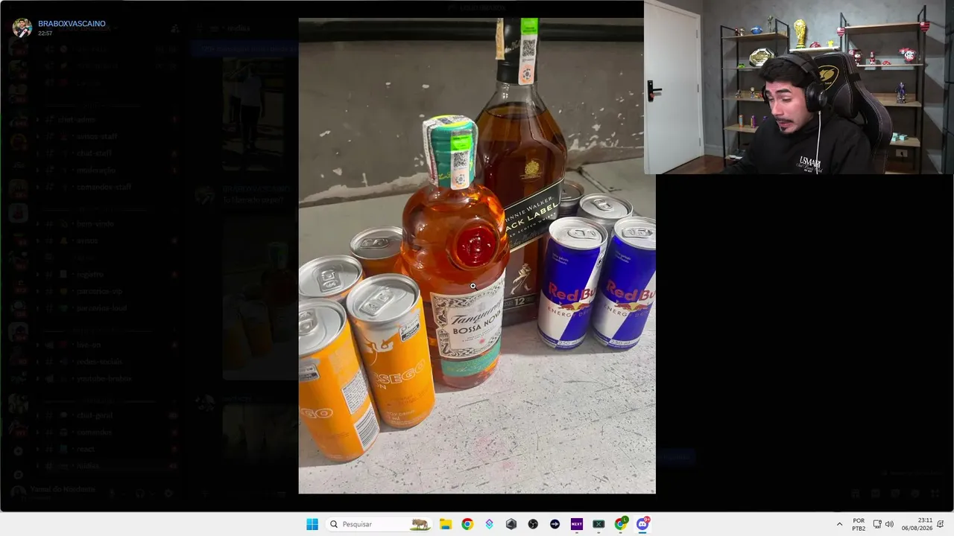
Task: Open the dark green X taskbar app
Action: [598, 524]
